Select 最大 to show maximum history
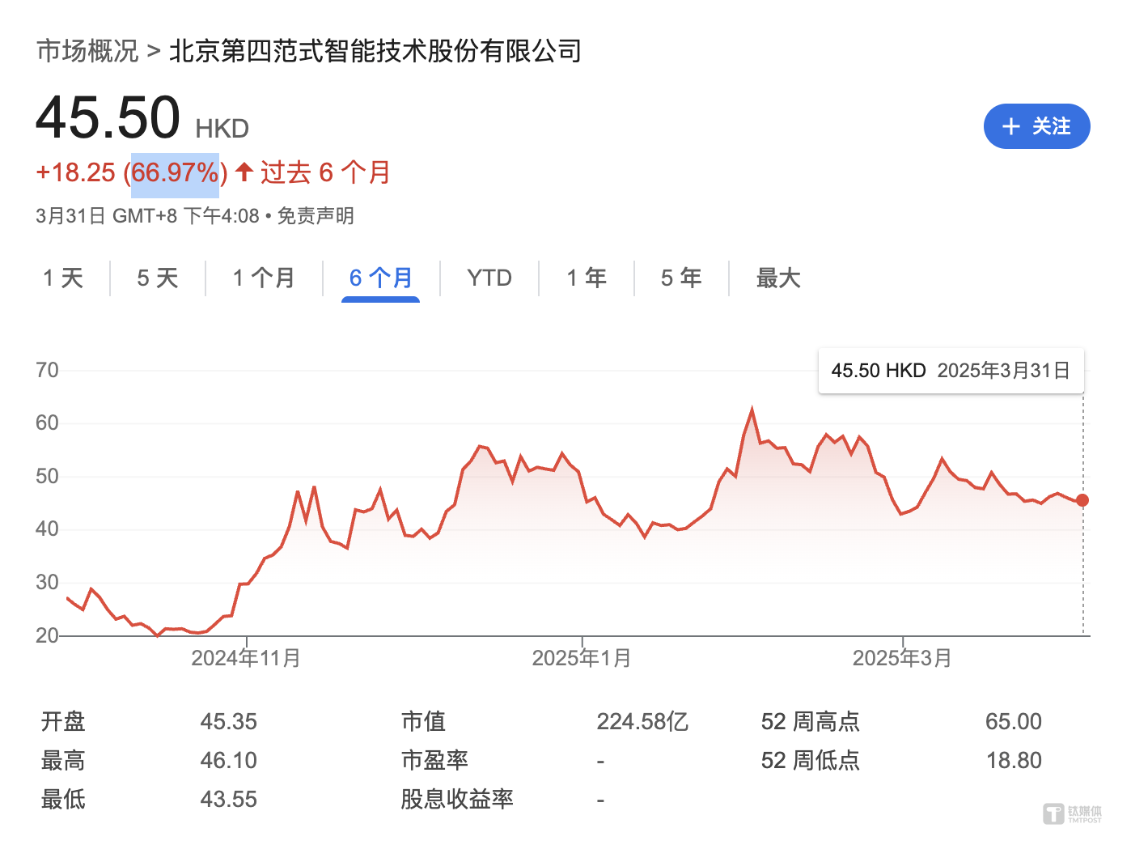This screenshot has width=1131, height=845. coord(778,278)
